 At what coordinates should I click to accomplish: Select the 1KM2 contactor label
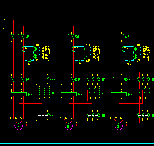[x=52, y=80]
